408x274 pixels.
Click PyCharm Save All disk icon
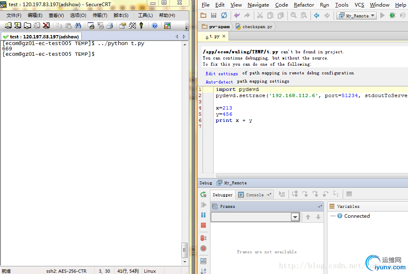(x=214, y=15)
